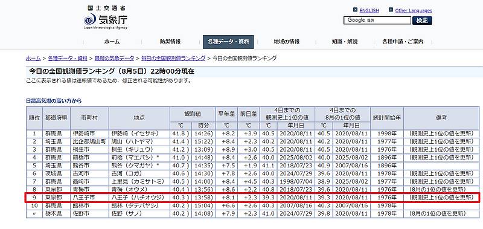Image resolution: width=483 pixels, height=229 pixels.
Task: Follow the ホーム breadcrumb link
Action: click(33, 58)
